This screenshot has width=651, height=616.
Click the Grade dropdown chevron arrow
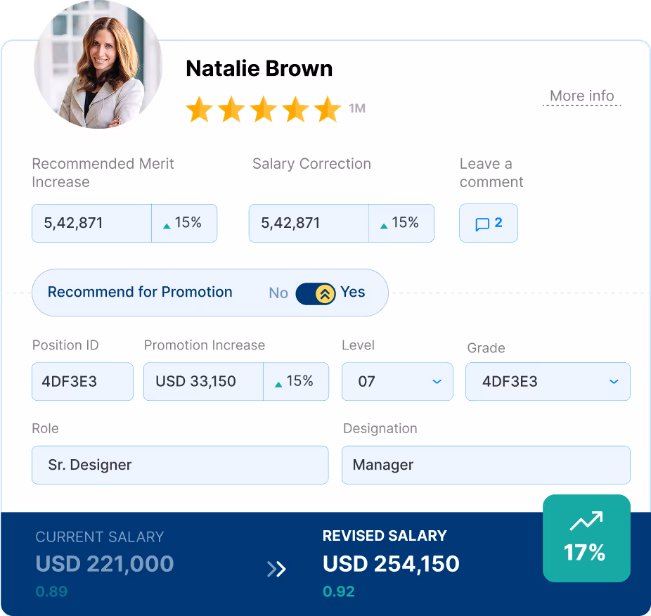615,381
